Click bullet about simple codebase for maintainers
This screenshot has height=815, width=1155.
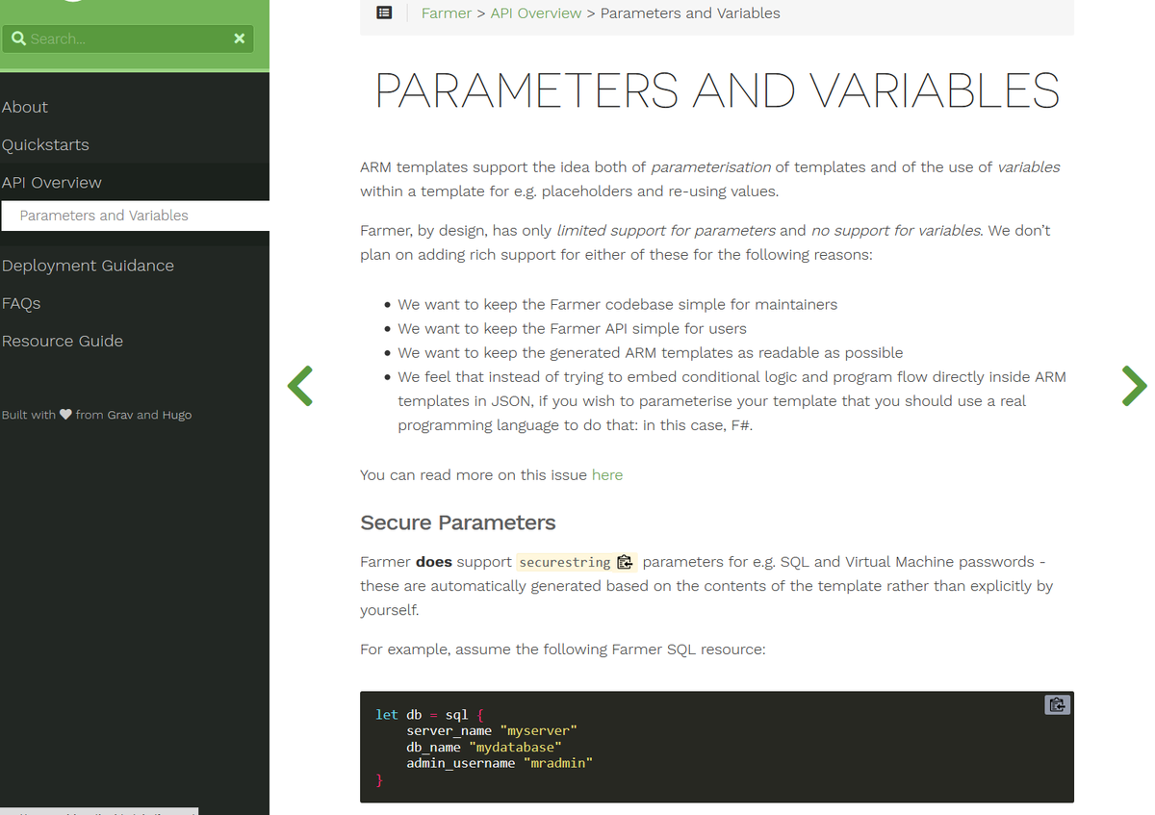[618, 304]
